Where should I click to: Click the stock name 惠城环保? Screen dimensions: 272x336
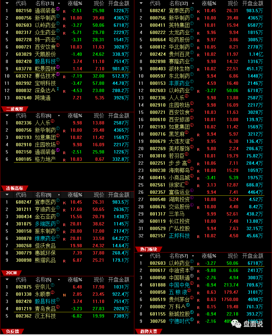45,253
